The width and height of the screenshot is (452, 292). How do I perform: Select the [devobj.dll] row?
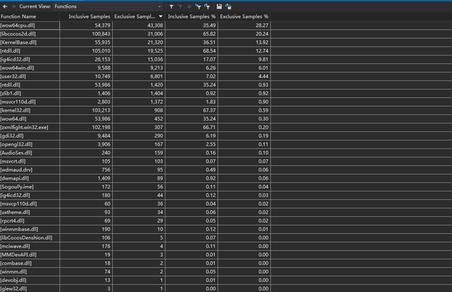pos(135,280)
